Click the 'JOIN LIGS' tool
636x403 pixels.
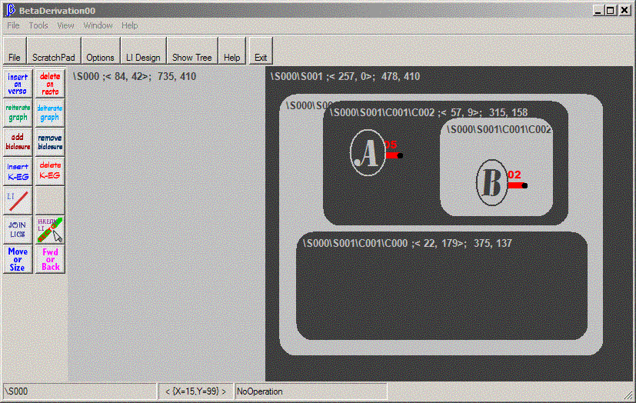(x=18, y=229)
